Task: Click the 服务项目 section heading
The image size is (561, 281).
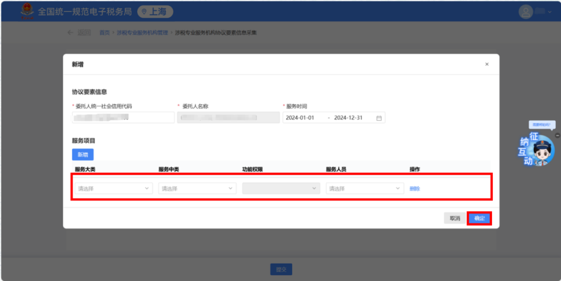Action: coord(84,140)
